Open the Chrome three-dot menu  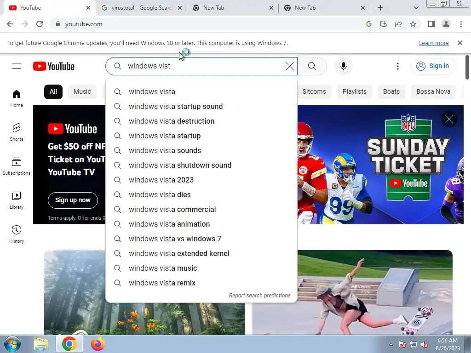[x=461, y=24]
